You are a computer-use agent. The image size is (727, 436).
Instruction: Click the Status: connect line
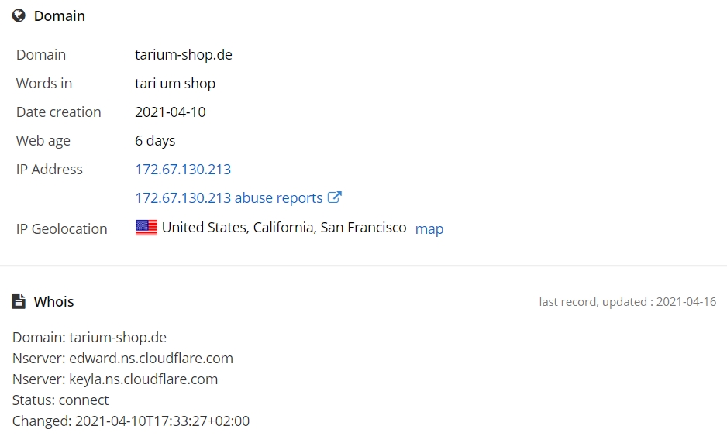point(60,400)
